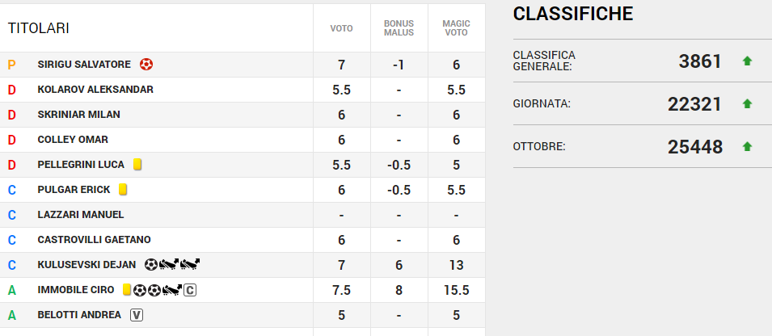
Task: Click the Classifica Generale rank 3861
Action: [x=700, y=61]
